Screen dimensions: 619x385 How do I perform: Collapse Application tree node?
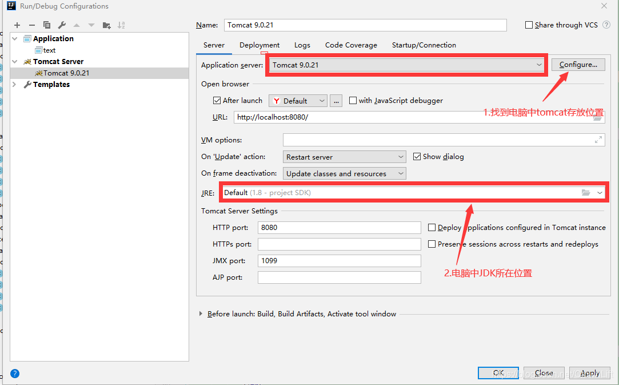point(15,39)
